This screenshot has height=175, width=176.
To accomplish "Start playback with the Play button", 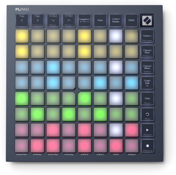I will (147, 130).
